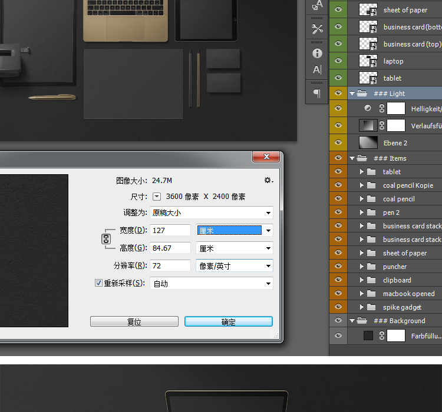This screenshot has height=412, width=442.
Task: Open the Info panel icon
Action: coord(317,53)
